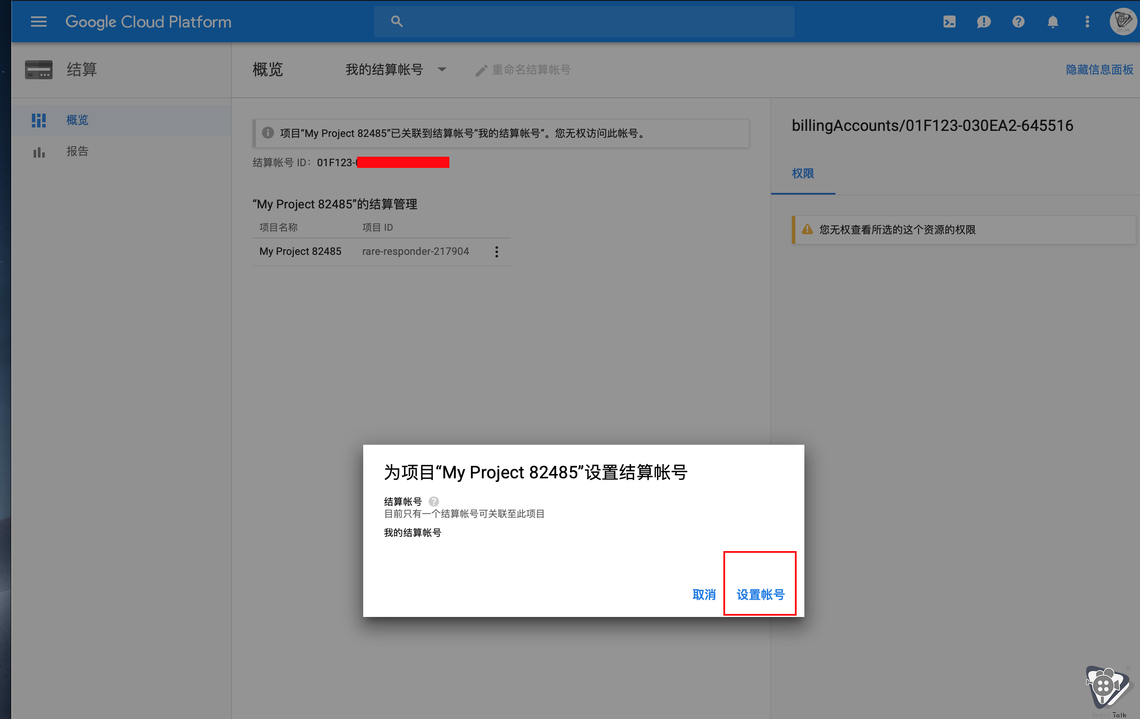
Task: Open the hamburger navigation menu
Action: pos(38,21)
